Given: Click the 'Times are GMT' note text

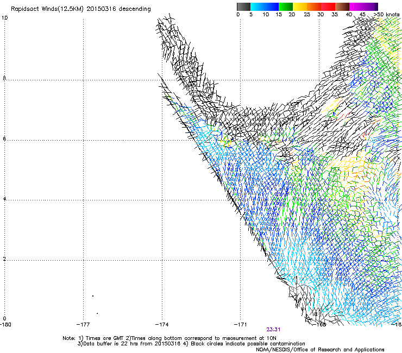Looking at the screenshot, I should (105, 338).
